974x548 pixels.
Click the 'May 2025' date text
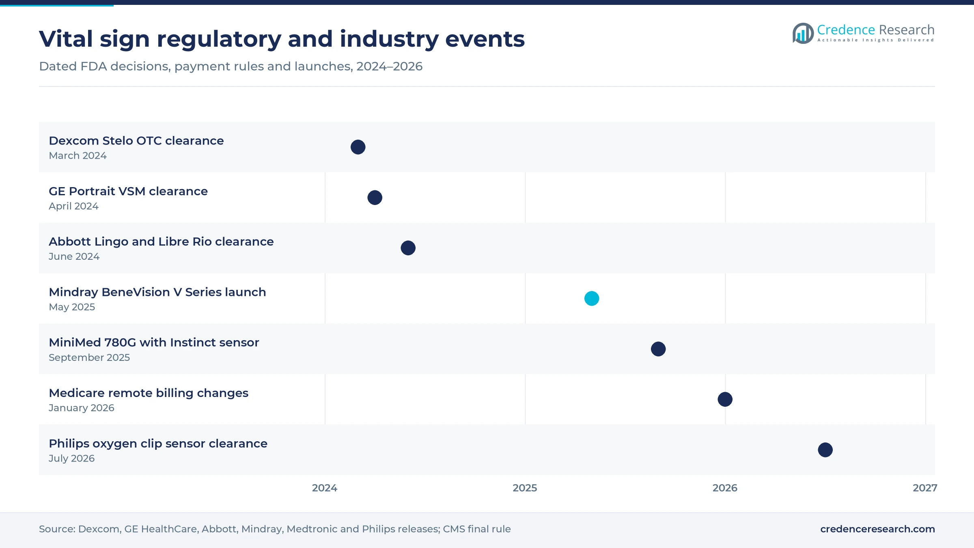72,307
